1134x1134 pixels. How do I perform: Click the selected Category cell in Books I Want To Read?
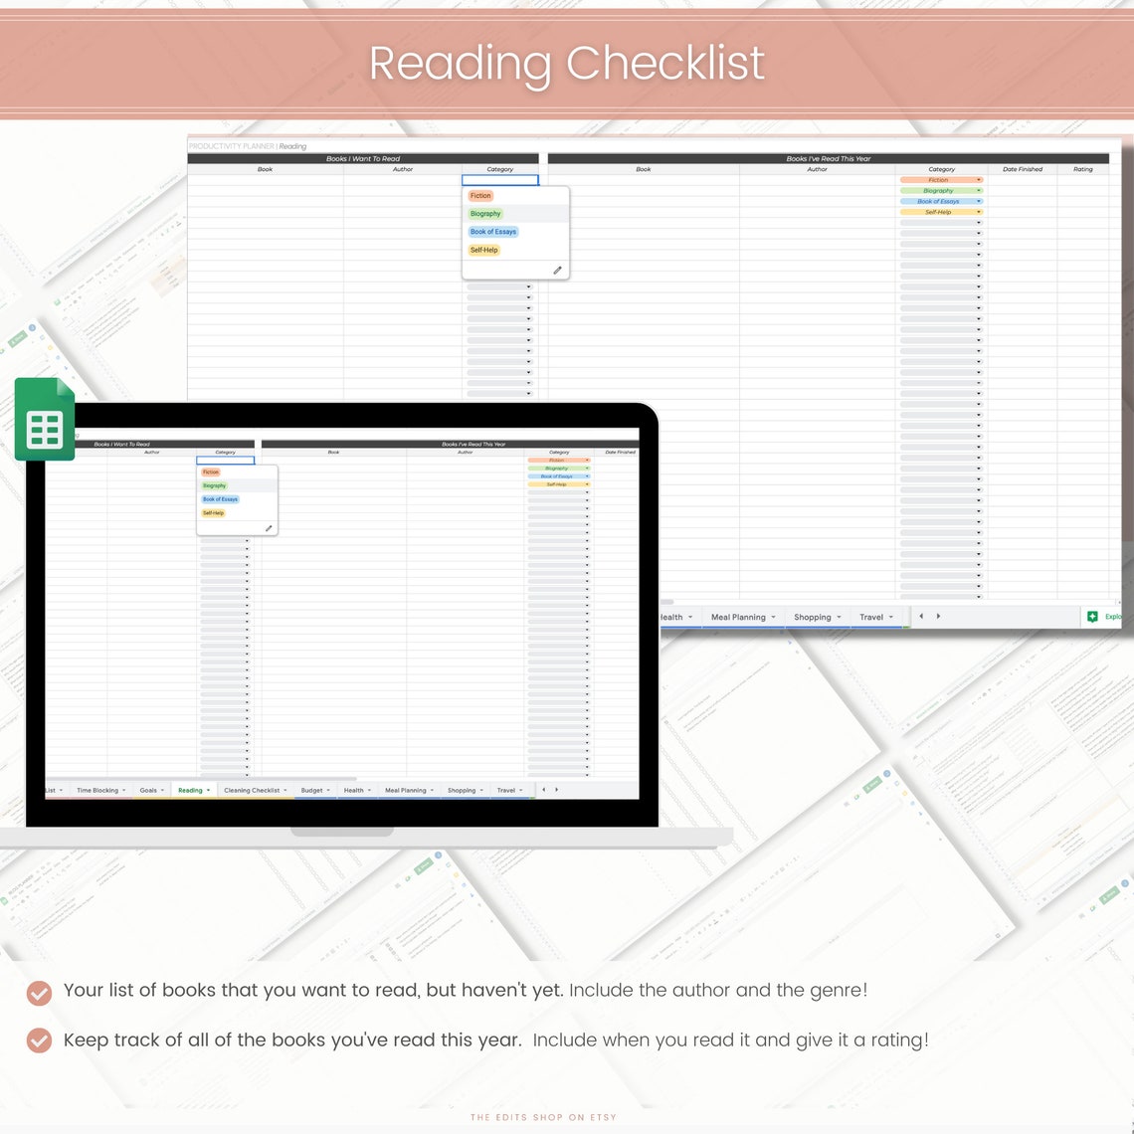tap(499, 180)
